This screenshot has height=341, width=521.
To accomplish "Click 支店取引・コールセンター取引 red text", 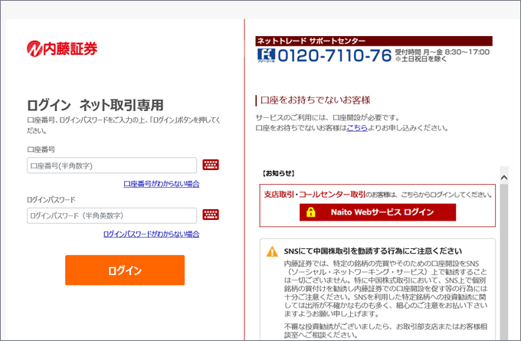I will [315, 195].
